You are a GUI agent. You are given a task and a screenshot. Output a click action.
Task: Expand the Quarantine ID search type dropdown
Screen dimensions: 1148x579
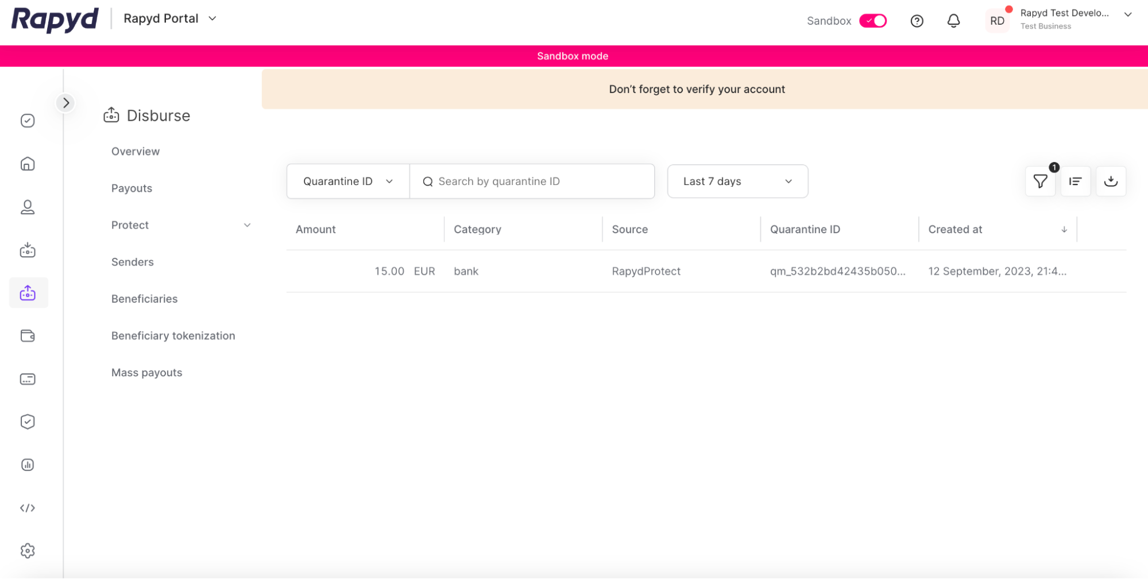(347, 181)
